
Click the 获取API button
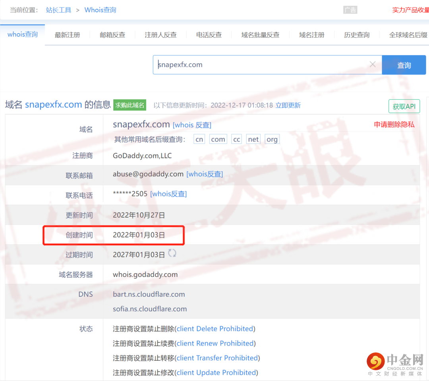pyautogui.click(x=404, y=106)
